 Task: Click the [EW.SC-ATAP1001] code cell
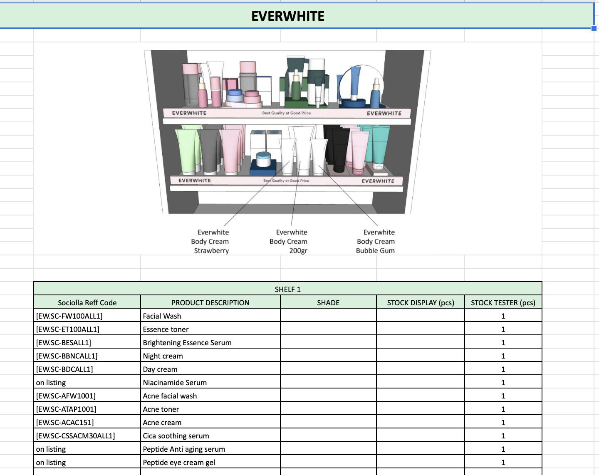pyautogui.click(x=87, y=409)
